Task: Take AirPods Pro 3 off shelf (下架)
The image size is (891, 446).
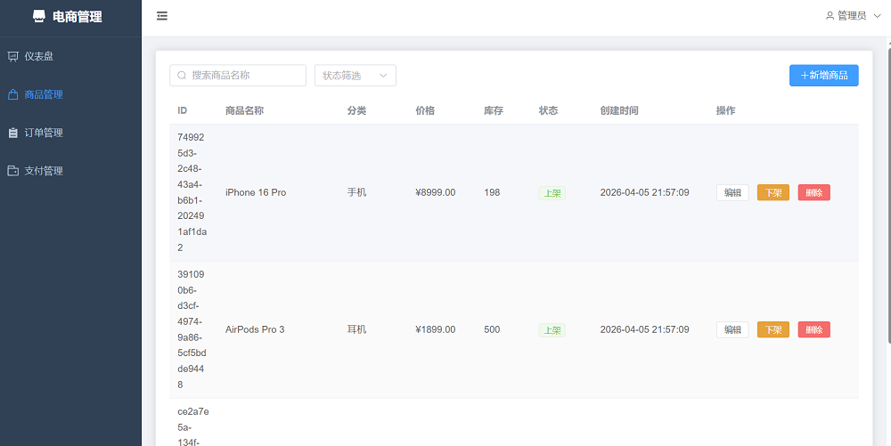Action: click(x=772, y=329)
